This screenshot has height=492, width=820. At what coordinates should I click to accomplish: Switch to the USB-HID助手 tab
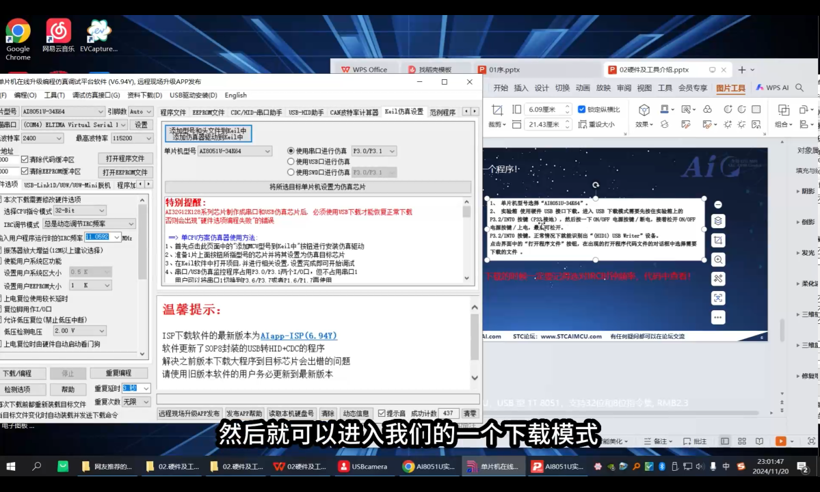coord(306,112)
